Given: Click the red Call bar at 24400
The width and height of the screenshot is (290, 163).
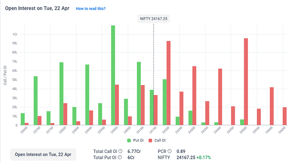Looking at the screenshot, I should pyautogui.click(x=220, y=97).
